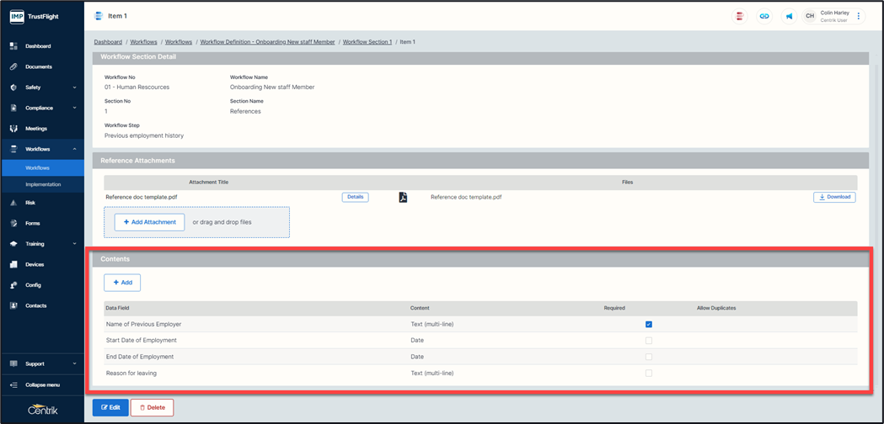Image resolution: width=884 pixels, height=424 pixels.
Task: Collapse the Workflows sidebar section
Action: click(74, 149)
